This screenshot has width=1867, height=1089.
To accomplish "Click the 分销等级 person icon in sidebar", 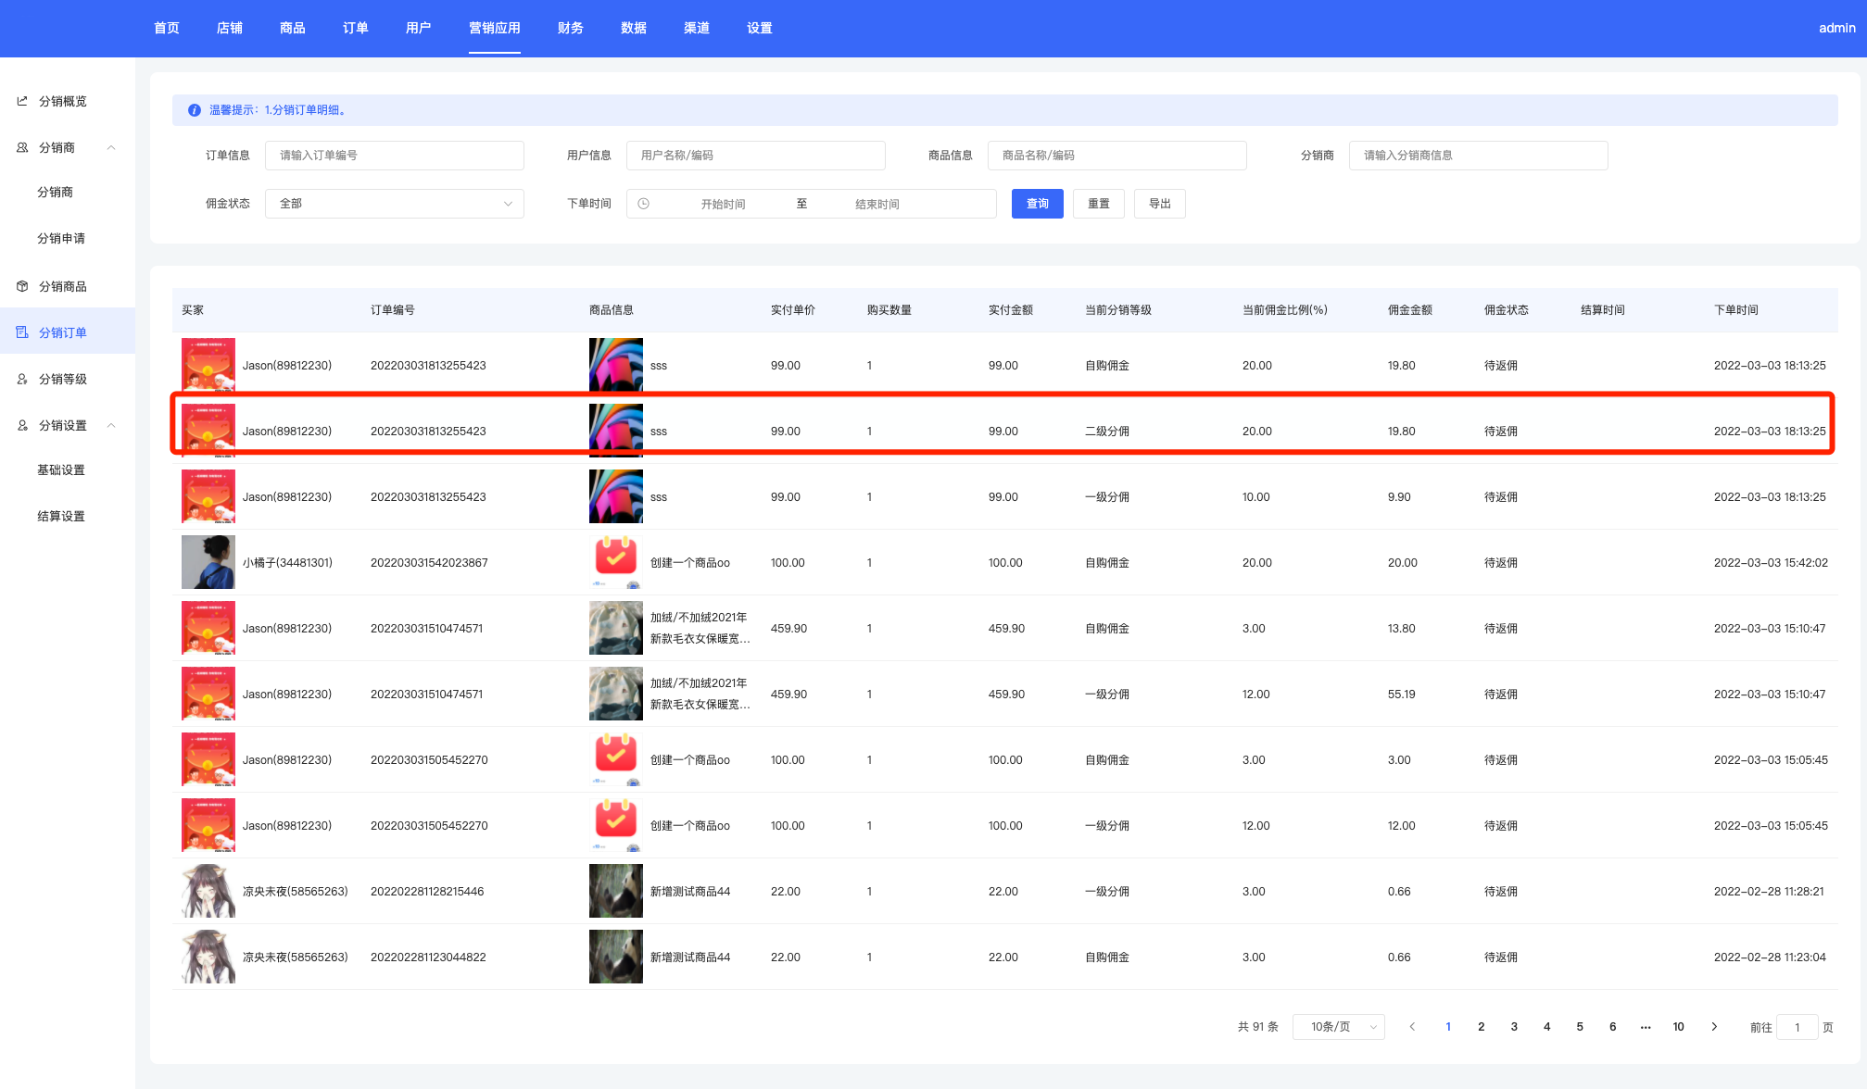I will tap(22, 379).
